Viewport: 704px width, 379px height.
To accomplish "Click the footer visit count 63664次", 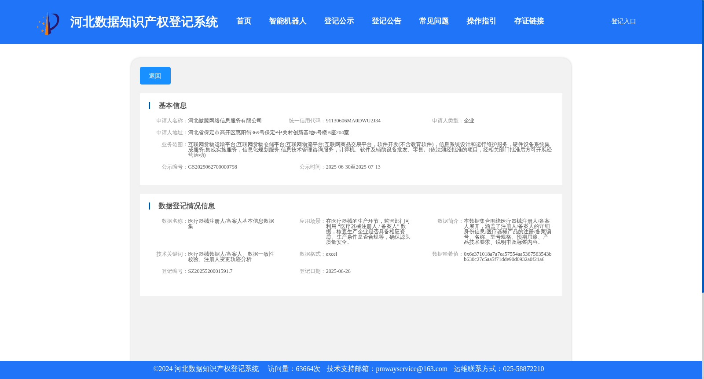I will [x=308, y=369].
